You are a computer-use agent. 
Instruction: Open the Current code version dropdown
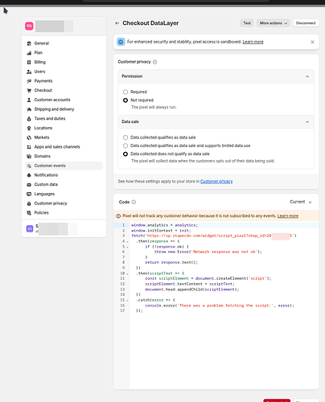click(301, 202)
